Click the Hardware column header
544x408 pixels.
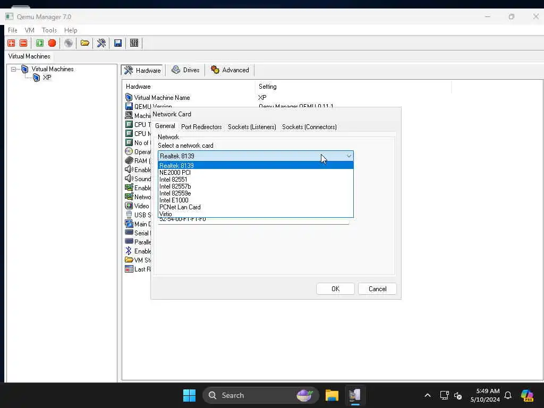click(189, 87)
